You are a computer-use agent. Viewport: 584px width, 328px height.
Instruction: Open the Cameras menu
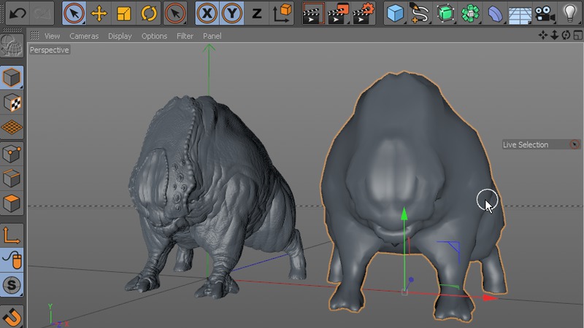[x=84, y=36]
